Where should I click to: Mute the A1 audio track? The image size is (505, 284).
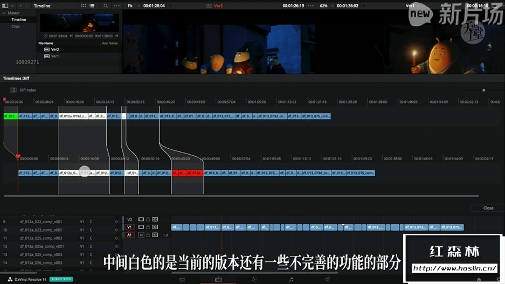pyautogui.click(x=141, y=235)
